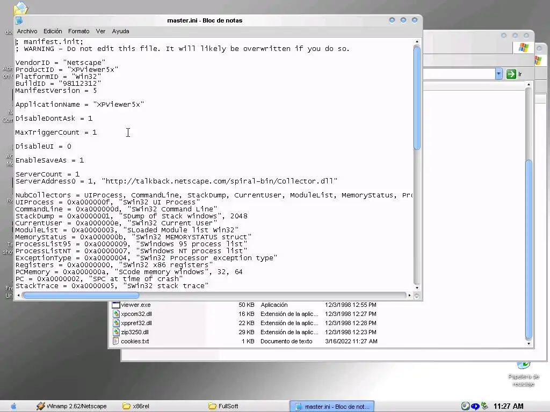Click the minimize button of the Explorer window
Screen dimensions: 550x412
504,35
